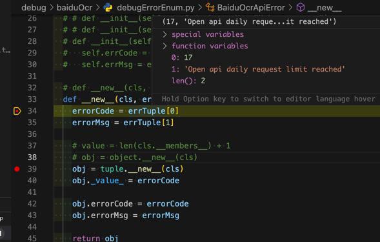Click the tuple value header in hover
Image resolution: width=380 pixels, height=242 pixels.
click(x=250, y=21)
